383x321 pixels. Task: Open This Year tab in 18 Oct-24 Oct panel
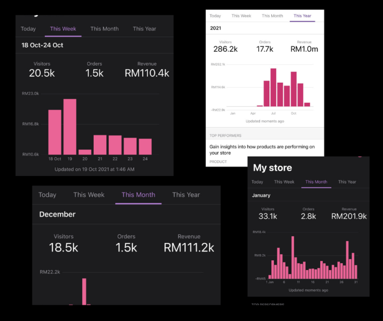[144, 29]
